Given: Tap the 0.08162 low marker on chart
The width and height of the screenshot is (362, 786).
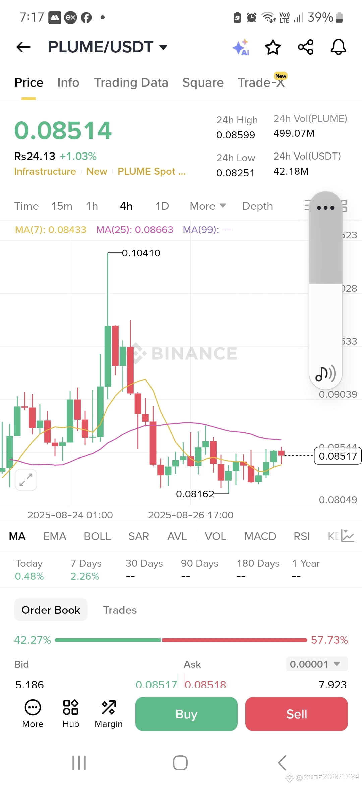Looking at the screenshot, I should pyautogui.click(x=195, y=494).
